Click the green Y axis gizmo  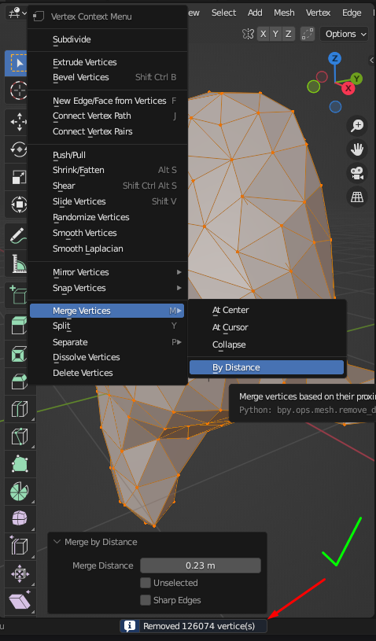356,79
